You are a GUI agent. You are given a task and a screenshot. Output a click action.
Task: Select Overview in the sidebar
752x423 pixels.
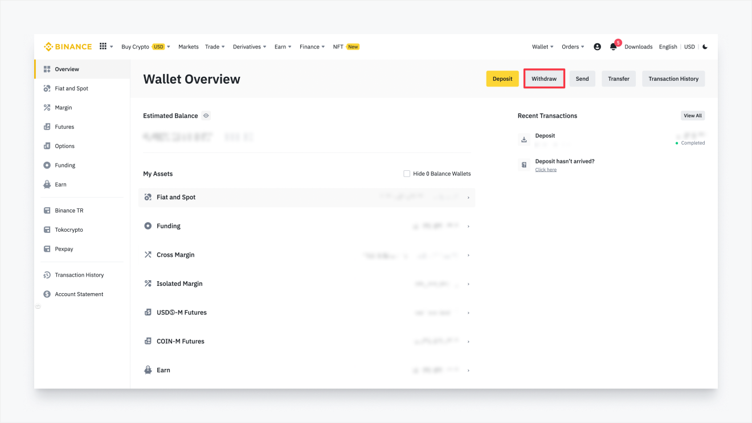click(x=82, y=69)
